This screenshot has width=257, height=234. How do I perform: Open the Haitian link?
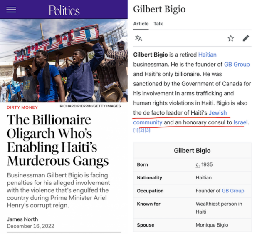pos(207,55)
